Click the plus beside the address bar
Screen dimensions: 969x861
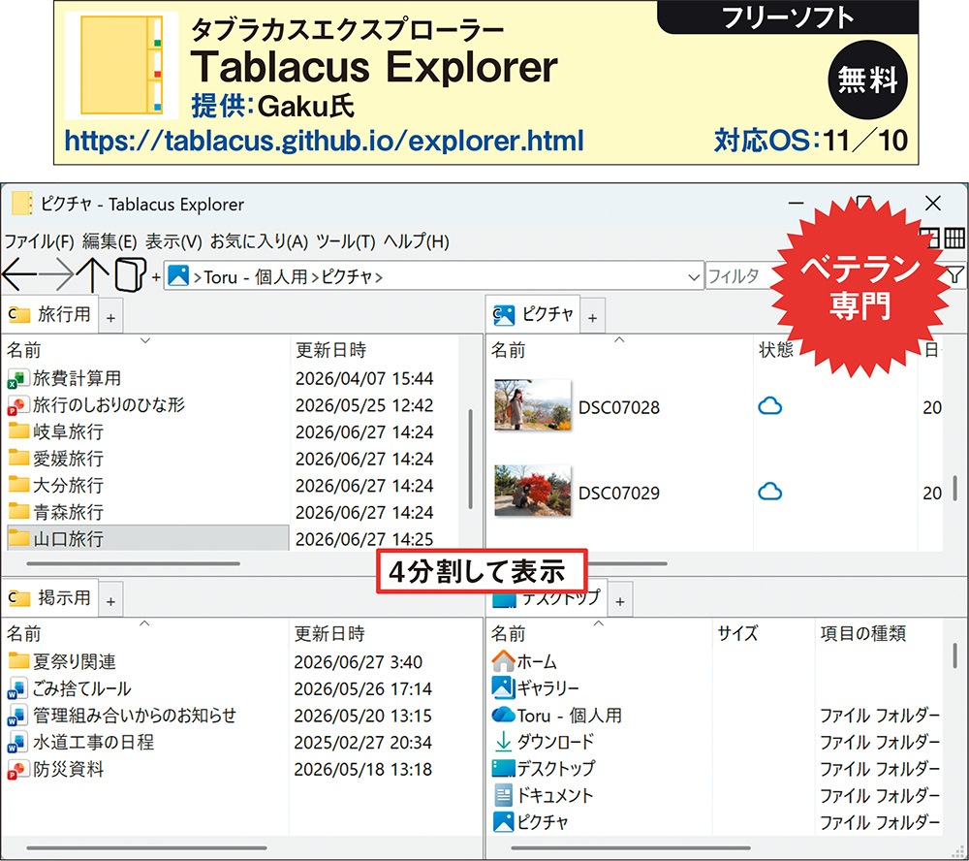tap(156, 277)
